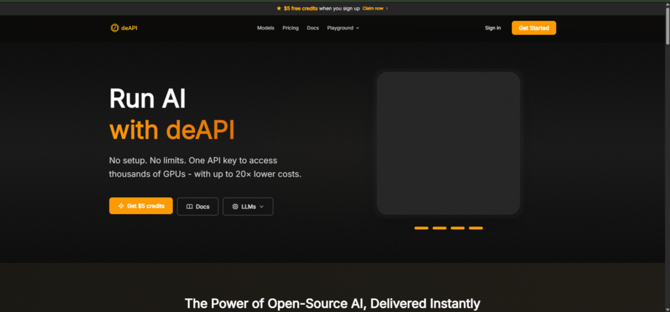Click the $5 free credits banner text
Image resolution: width=670 pixels, height=312 pixels.
(300, 8)
